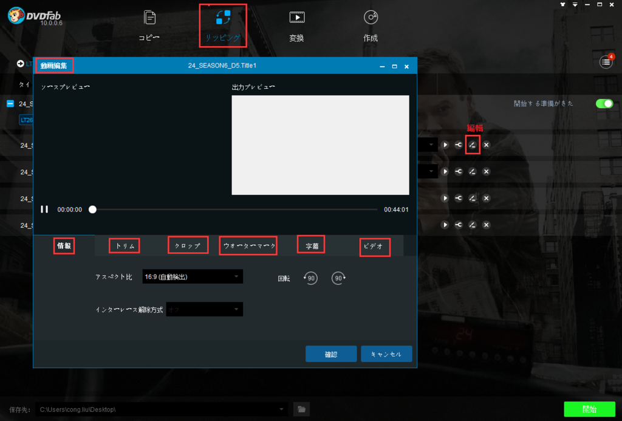Open video edit for the third title row
The image size is (622, 421).
click(472, 198)
